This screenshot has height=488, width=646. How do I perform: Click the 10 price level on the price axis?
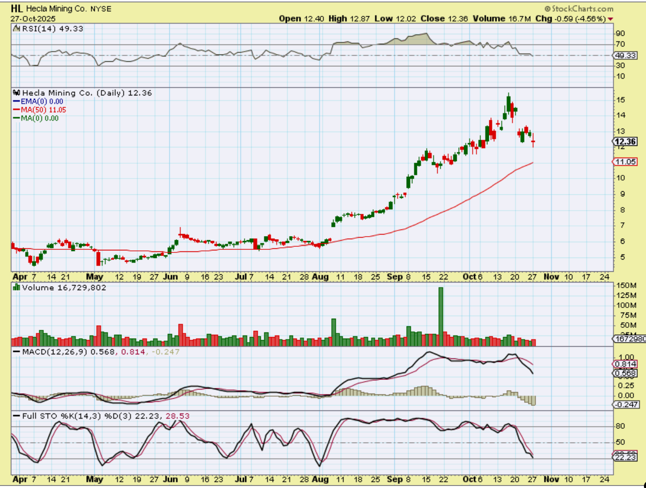point(620,178)
